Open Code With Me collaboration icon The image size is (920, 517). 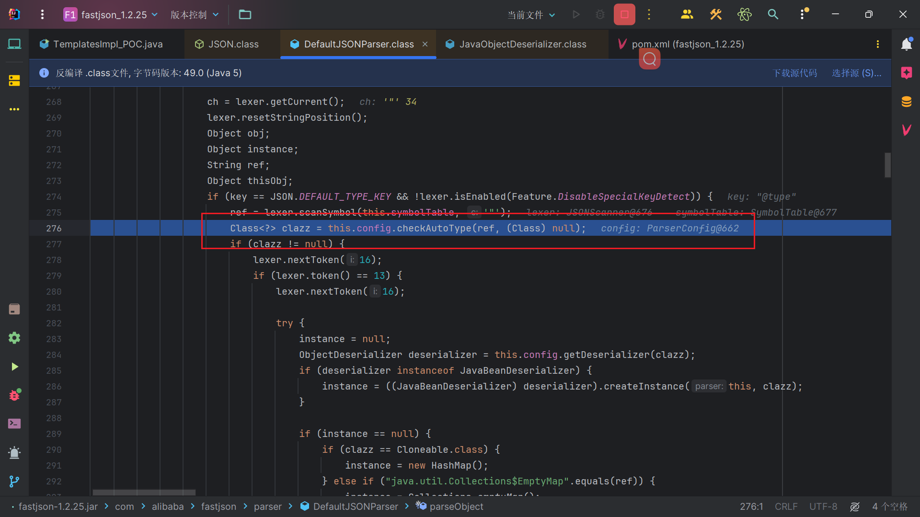click(687, 14)
